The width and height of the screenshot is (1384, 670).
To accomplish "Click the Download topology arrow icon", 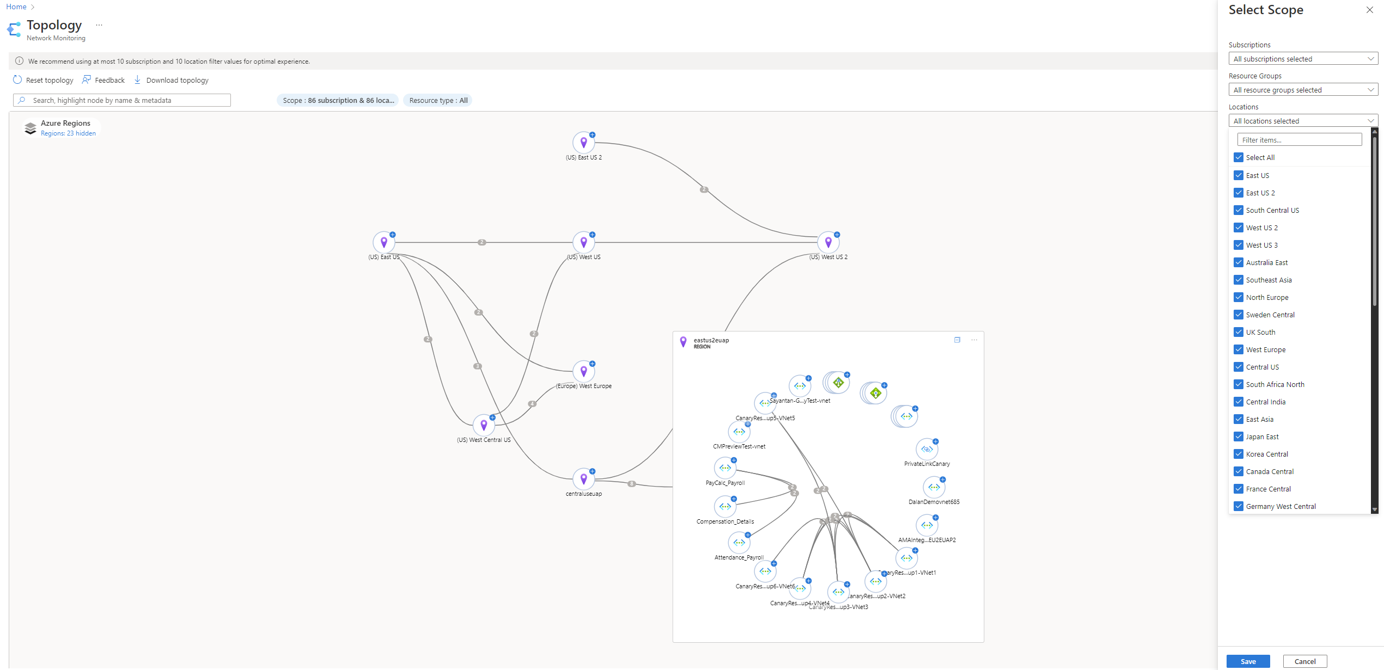I will pos(138,80).
